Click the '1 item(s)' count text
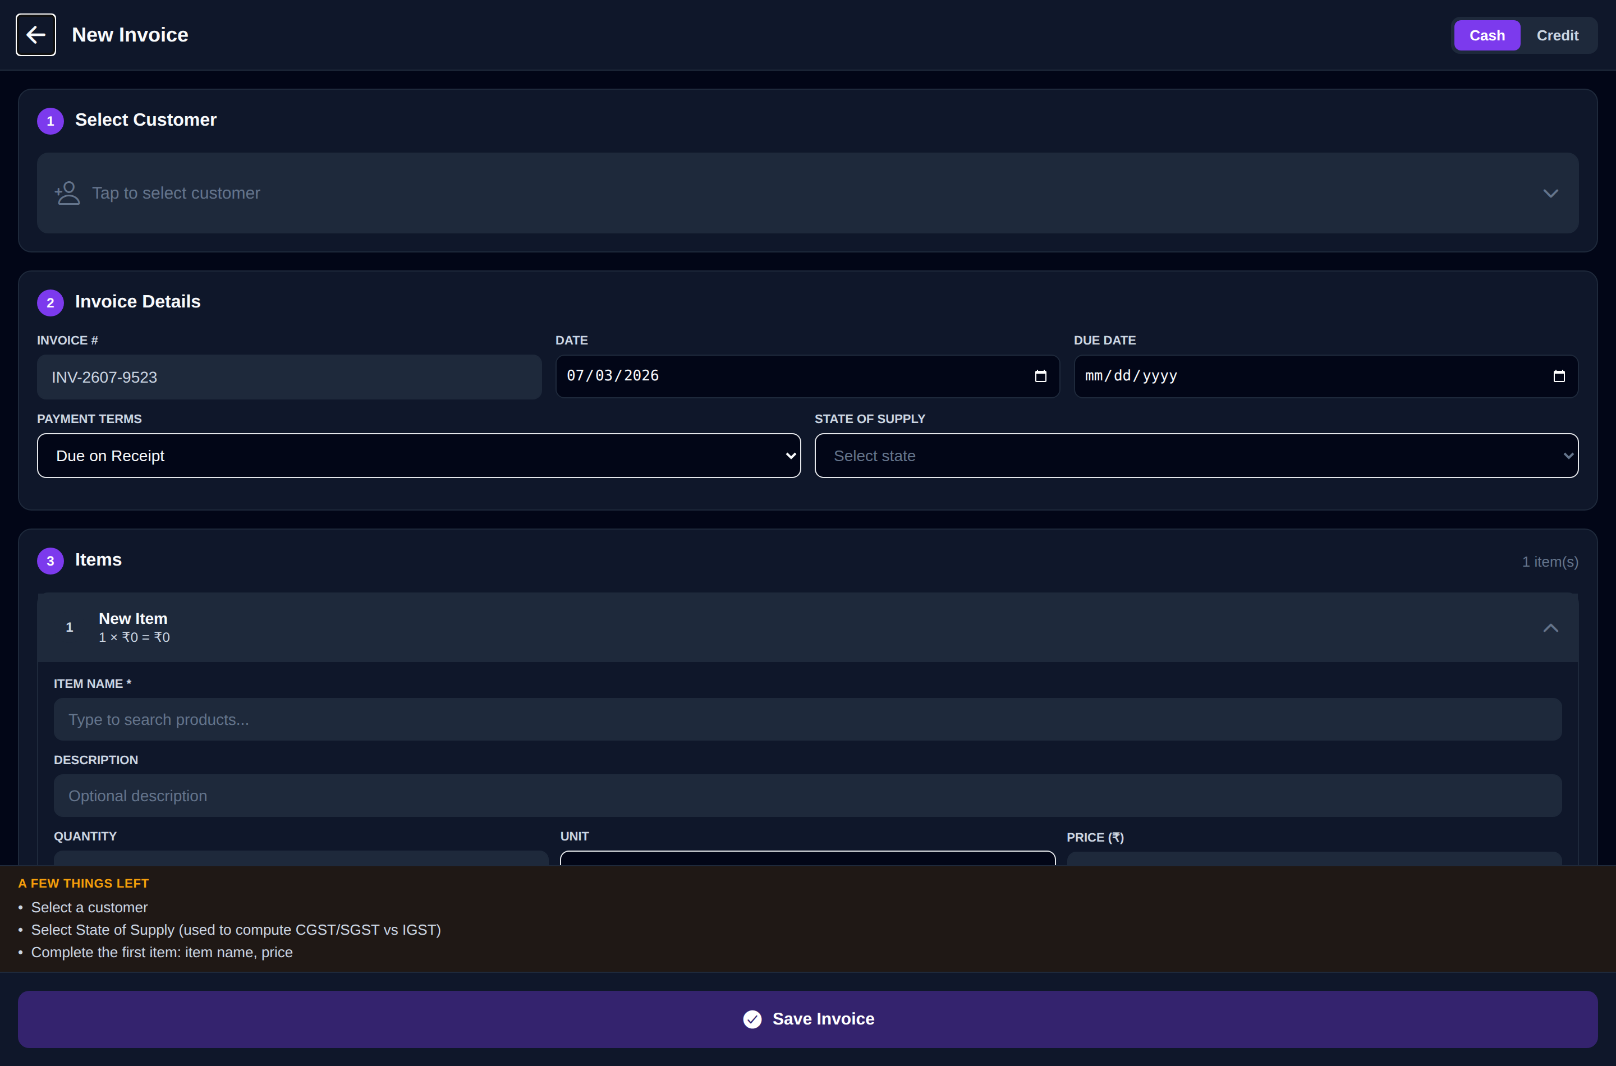The image size is (1616, 1066). [1550, 562]
